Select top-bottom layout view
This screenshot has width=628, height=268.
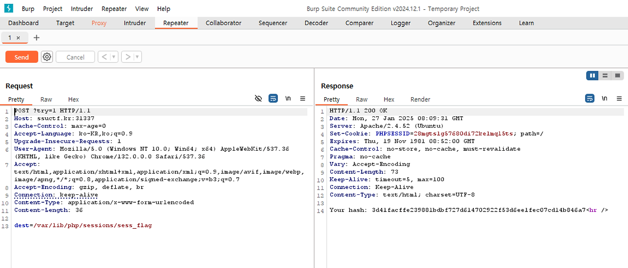point(605,76)
